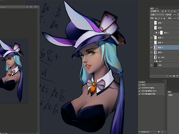This screenshot has height=134, width=179.
Task: Select the first brush preset in Tool Presets
Action: point(151,85)
